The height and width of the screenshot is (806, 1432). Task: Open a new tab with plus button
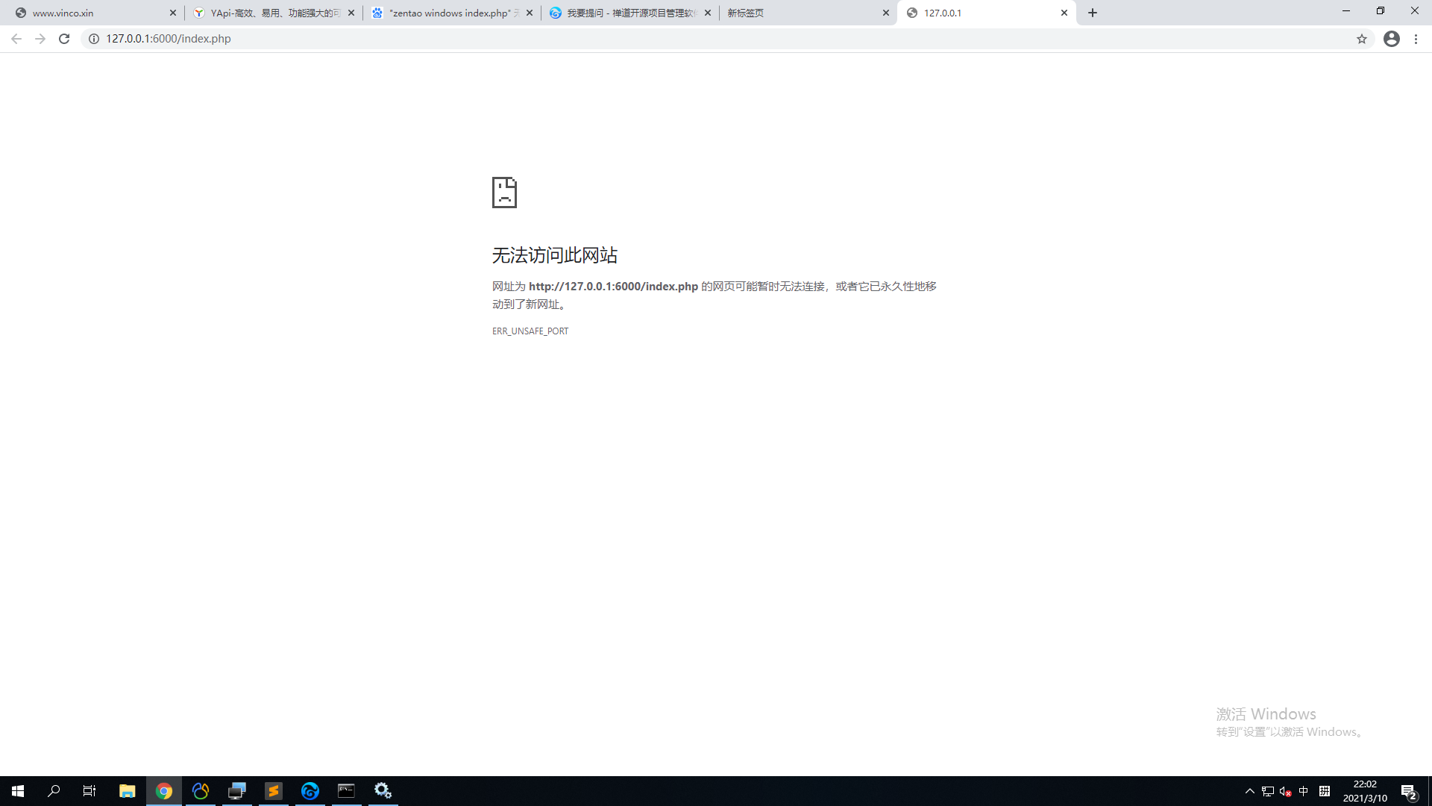tap(1093, 13)
